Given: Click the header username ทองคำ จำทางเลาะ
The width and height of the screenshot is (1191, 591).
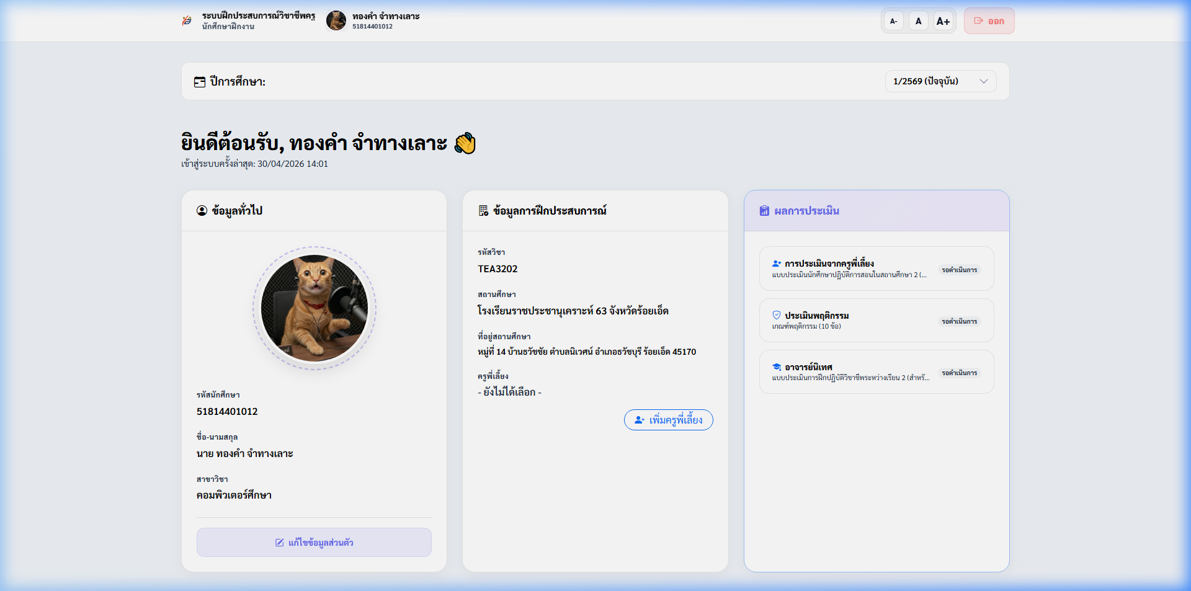Looking at the screenshot, I should click(386, 16).
